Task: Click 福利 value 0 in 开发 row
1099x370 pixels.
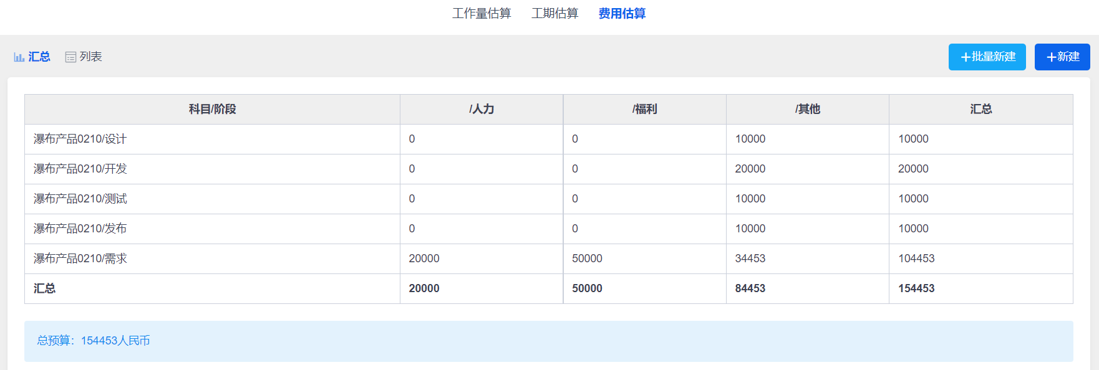Action: [575, 169]
